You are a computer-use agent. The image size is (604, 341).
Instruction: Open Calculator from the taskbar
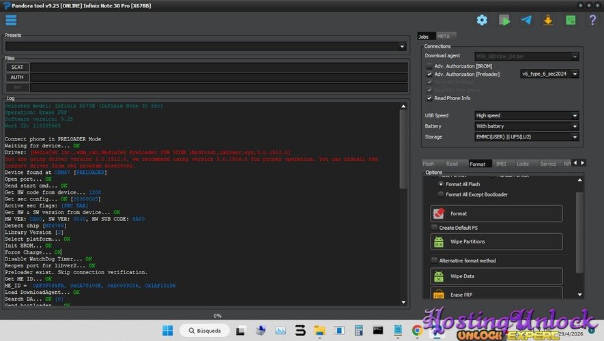[x=358, y=331]
